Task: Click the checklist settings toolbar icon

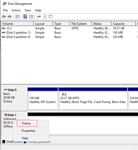Action: coord(51,16)
